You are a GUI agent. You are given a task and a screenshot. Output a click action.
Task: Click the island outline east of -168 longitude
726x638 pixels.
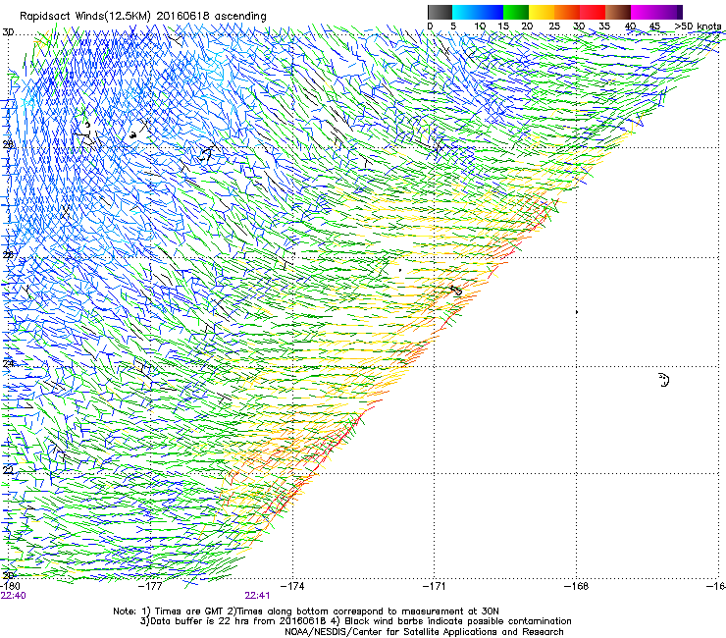[x=664, y=380]
